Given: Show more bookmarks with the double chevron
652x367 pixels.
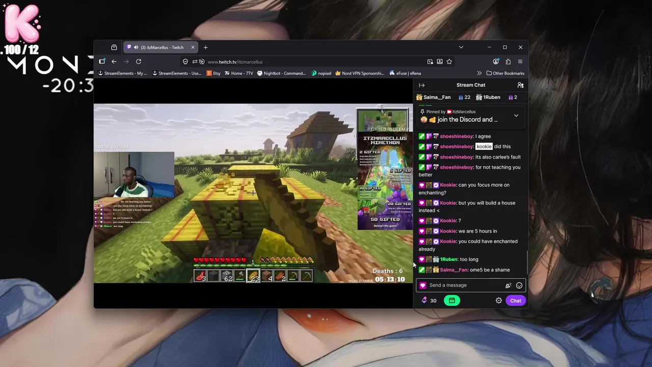Looking at the screenshot, I should click(x=479, y=73).
